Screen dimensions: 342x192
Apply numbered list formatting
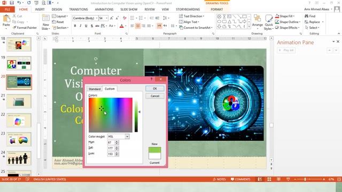coord(141,18)
